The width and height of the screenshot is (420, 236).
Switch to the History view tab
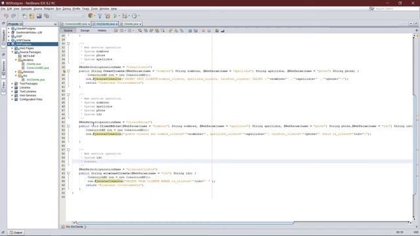(102, 31)
